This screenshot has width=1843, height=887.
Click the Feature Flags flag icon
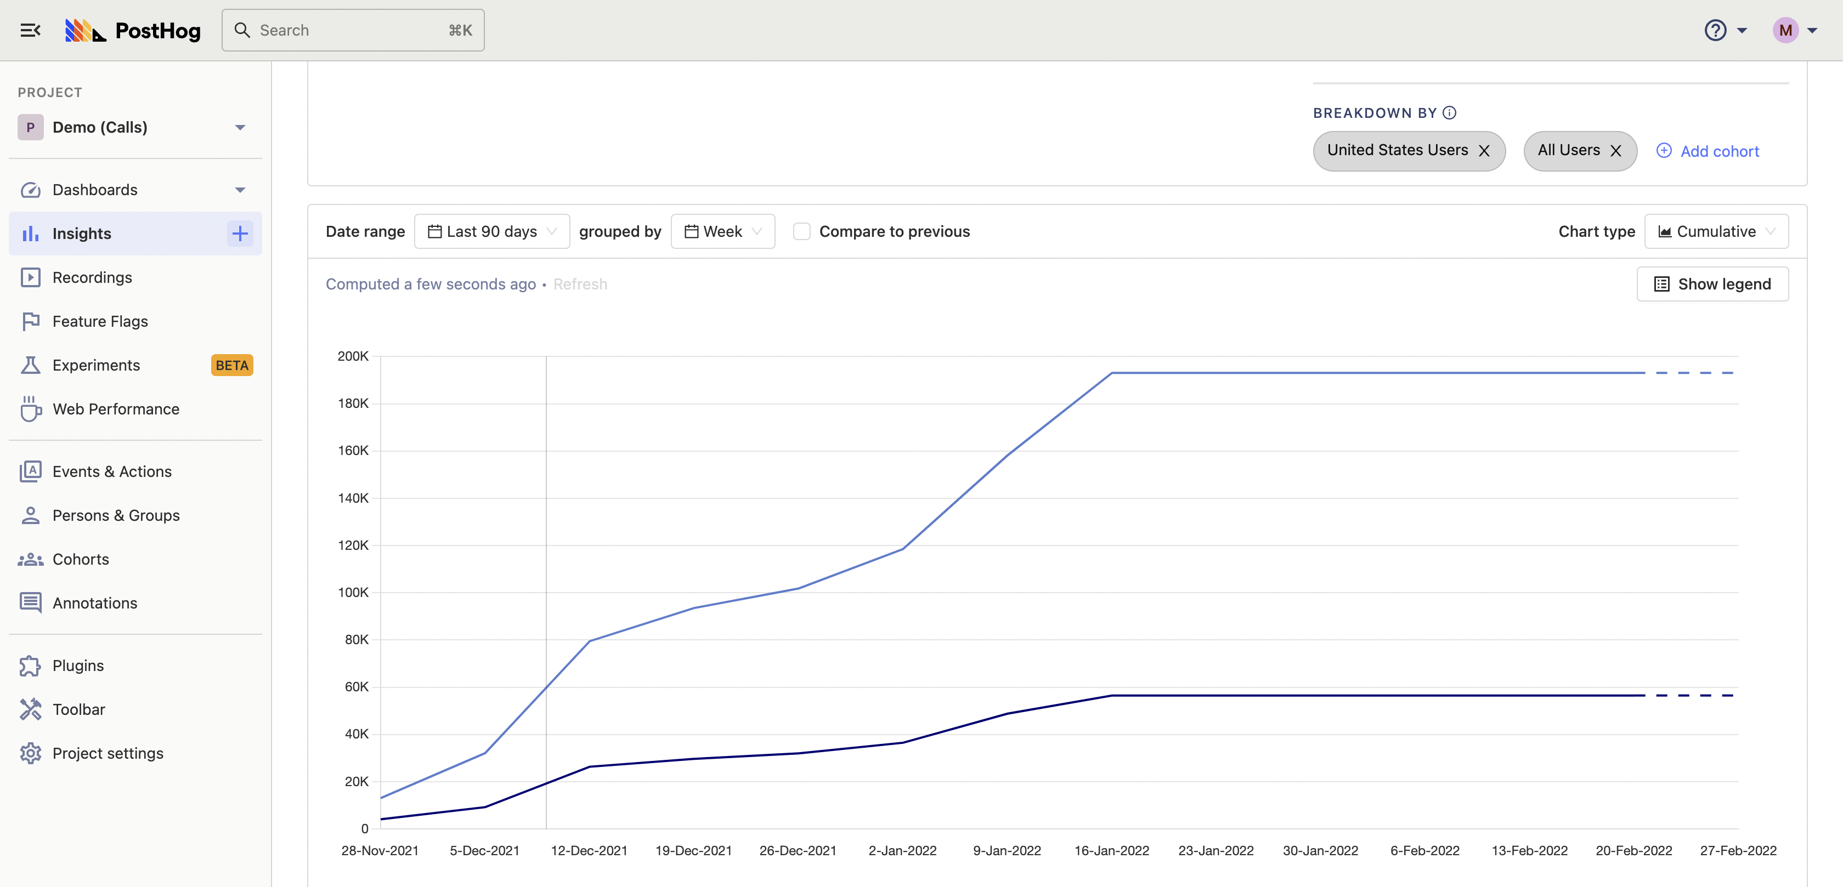30,321
